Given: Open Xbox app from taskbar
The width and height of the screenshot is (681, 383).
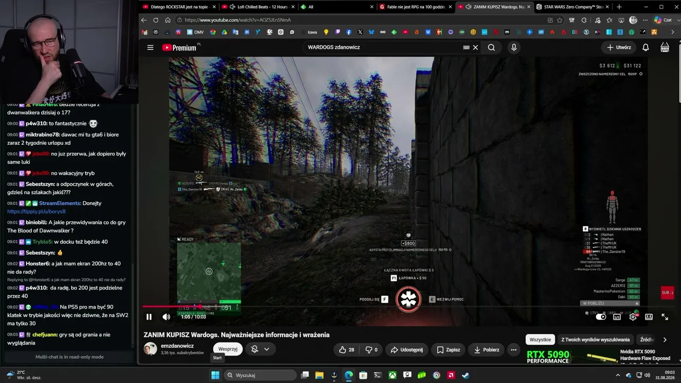Looking at the screenshot, I should pos(392,375).
